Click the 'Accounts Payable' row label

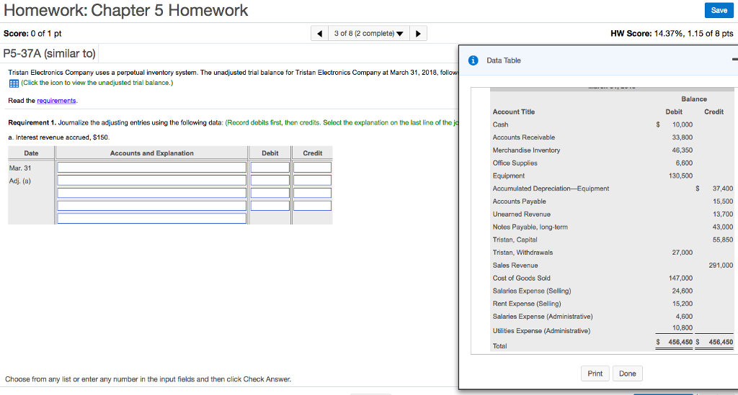click(519, 201)
